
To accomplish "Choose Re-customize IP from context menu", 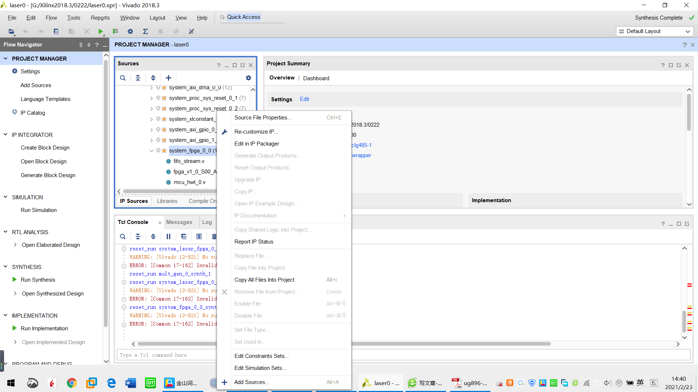I will coord(256,132).
